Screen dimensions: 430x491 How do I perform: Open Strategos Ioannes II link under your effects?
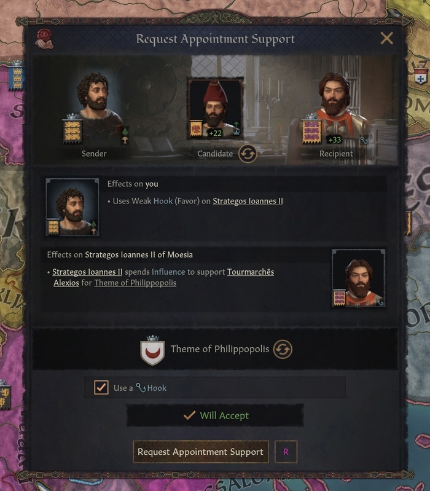coord(248,202)
